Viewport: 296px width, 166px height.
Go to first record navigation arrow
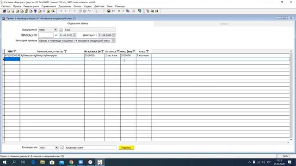tap(62, 11)
